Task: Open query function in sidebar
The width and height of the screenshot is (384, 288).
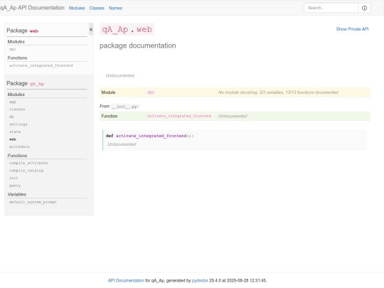Action: click(x=15, y=186)
